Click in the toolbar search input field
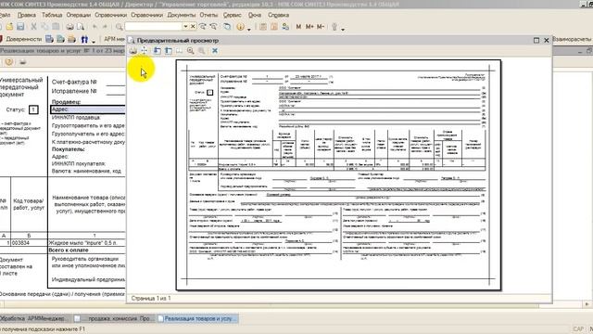Image resolution: width=593 pixels, height=334 pixels. click(154, 27)
